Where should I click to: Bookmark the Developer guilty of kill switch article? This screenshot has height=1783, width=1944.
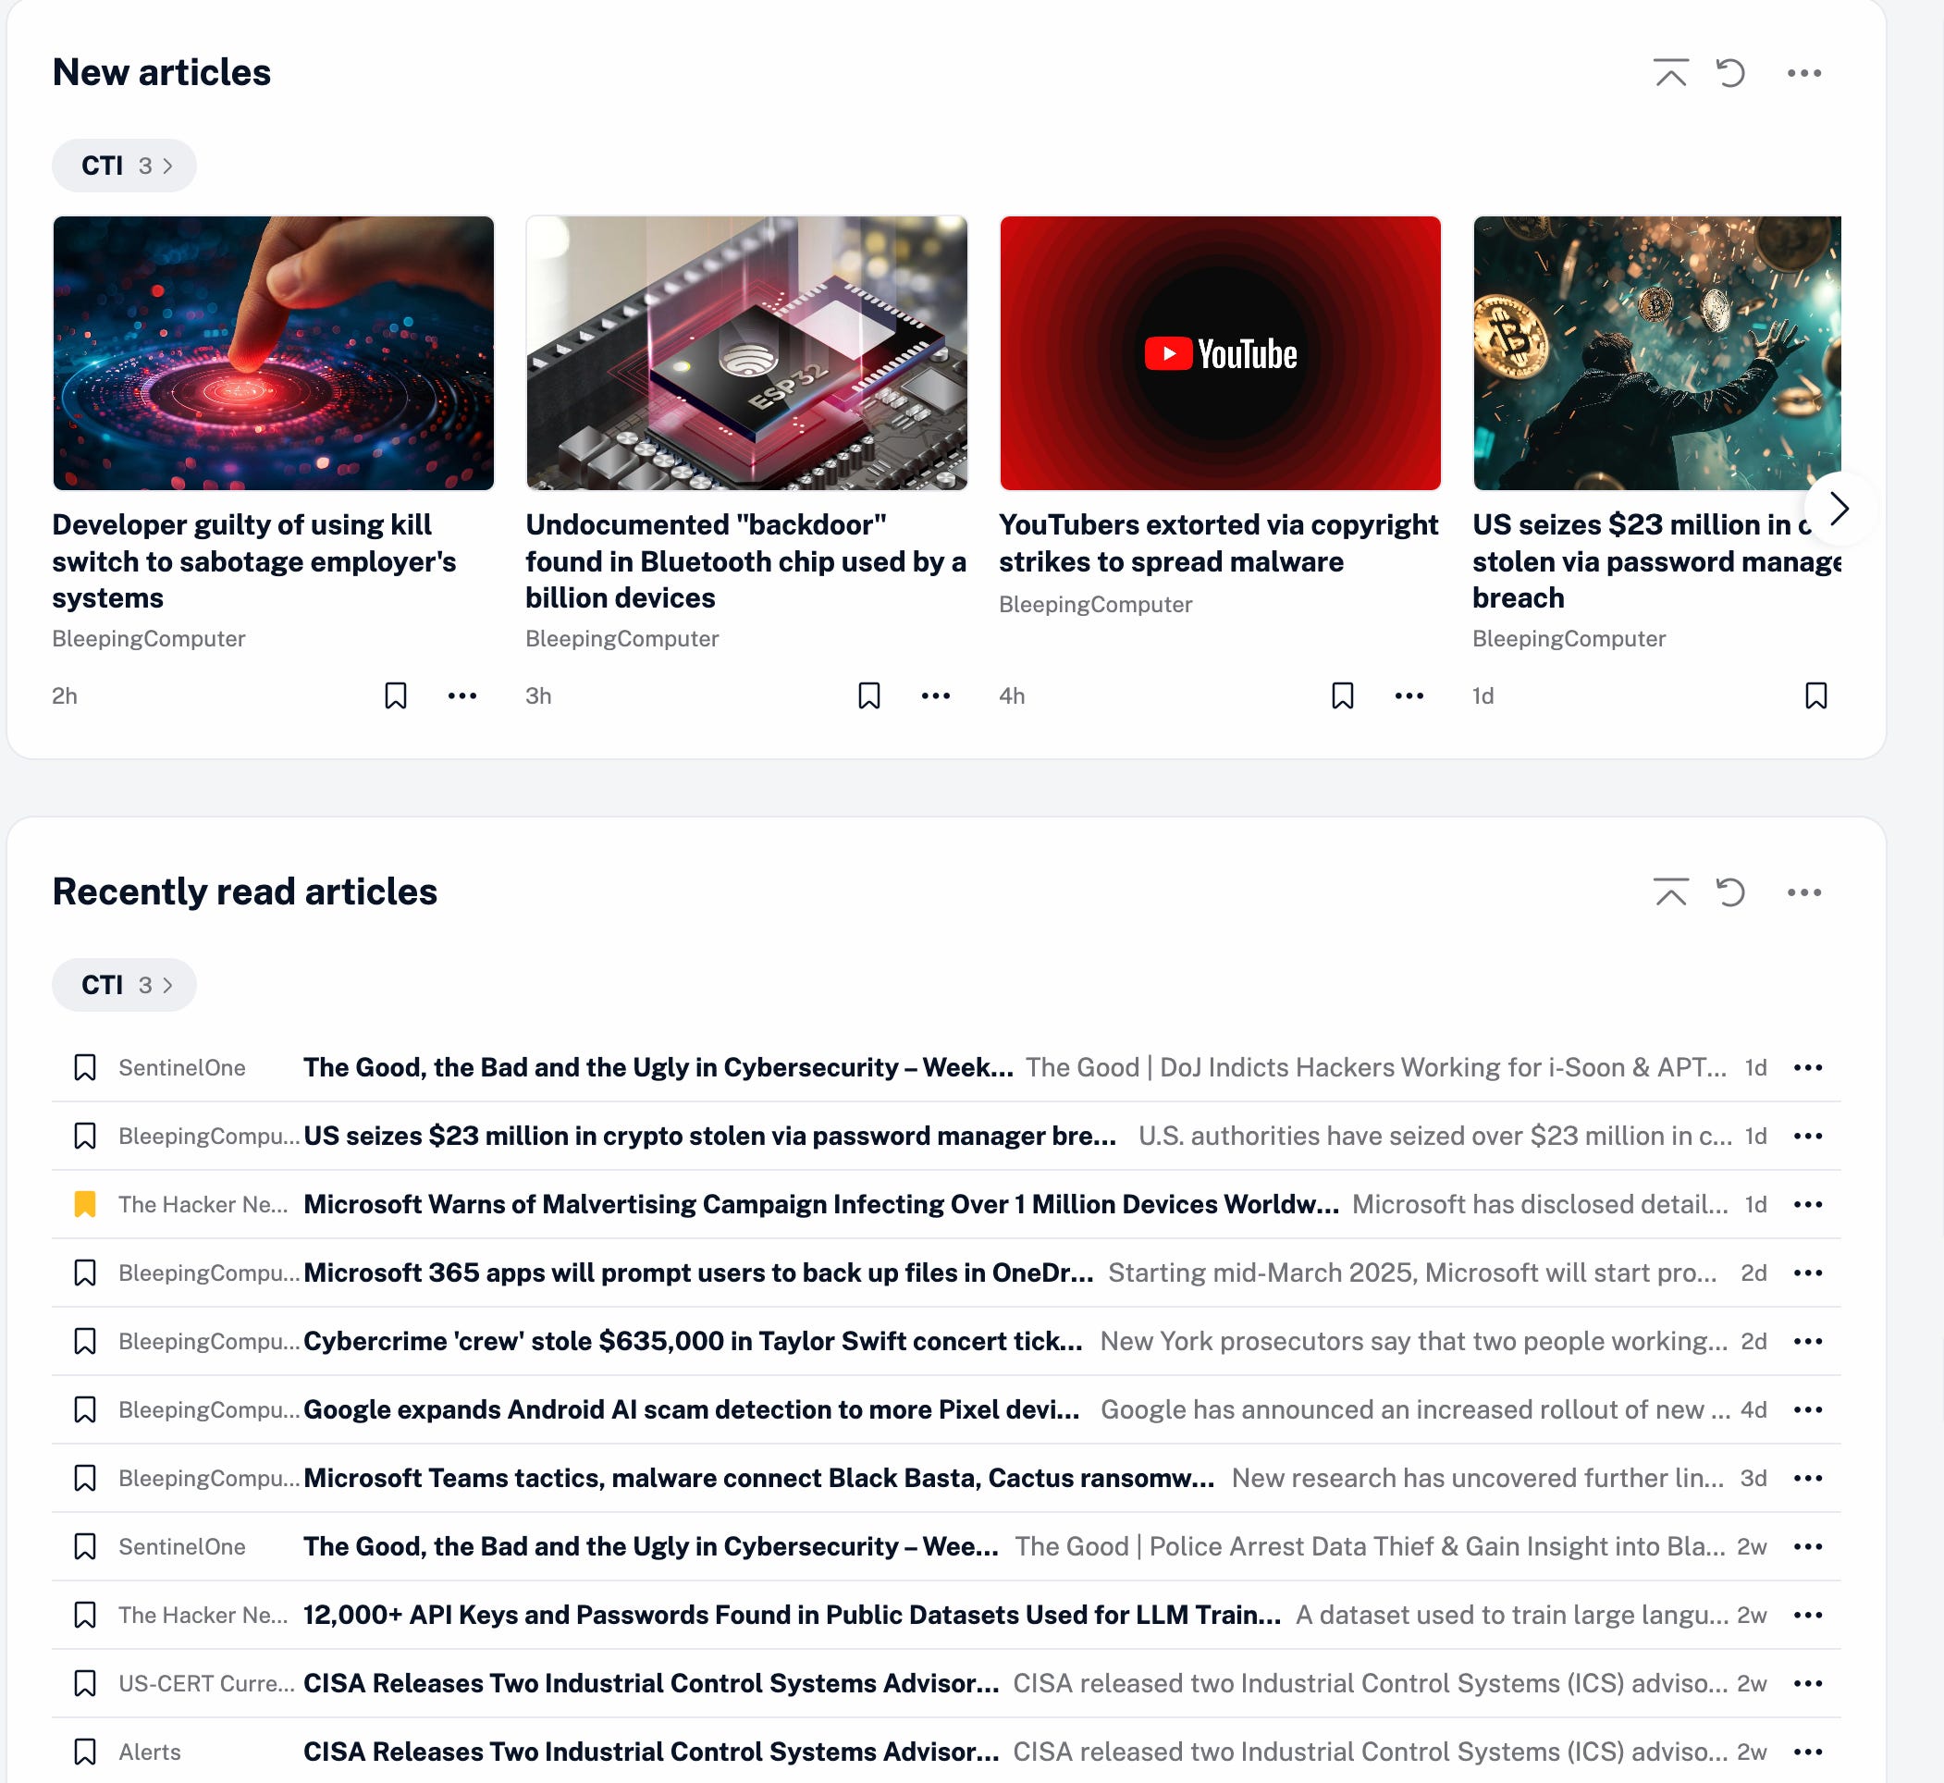(396, 695)
